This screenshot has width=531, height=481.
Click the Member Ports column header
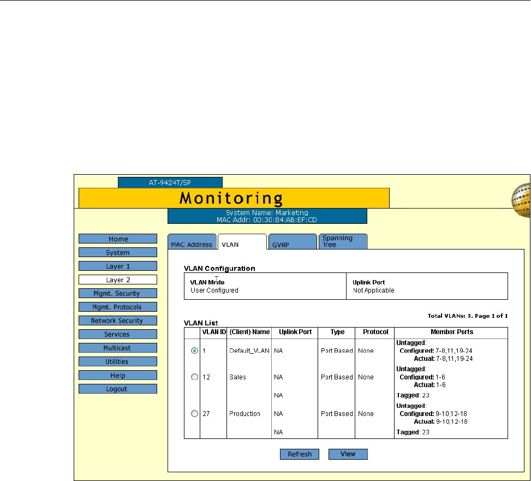click(x=452, y=332)
